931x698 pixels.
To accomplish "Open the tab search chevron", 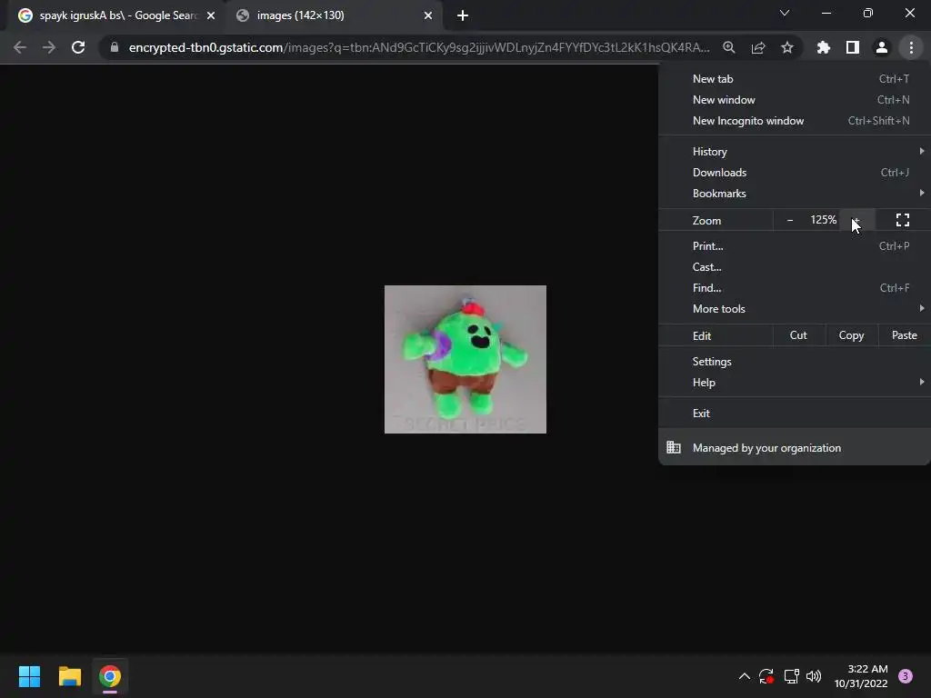I will [785, 13].
